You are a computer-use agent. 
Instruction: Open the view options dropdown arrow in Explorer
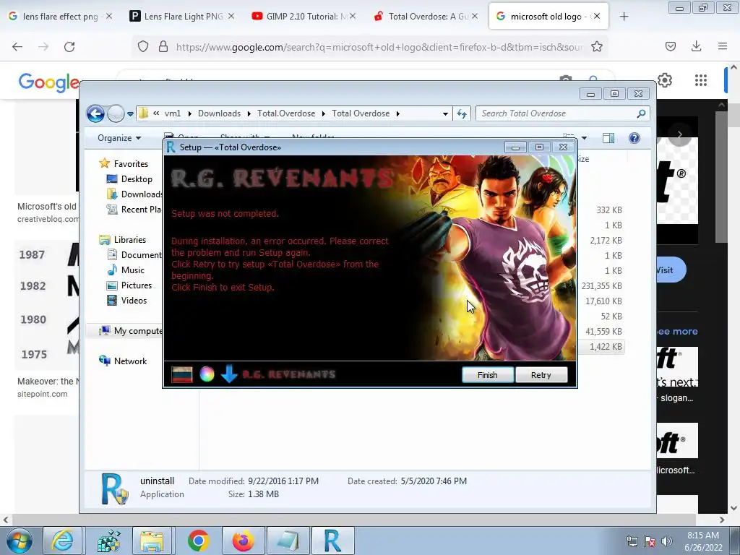click(x=584, y=138)
